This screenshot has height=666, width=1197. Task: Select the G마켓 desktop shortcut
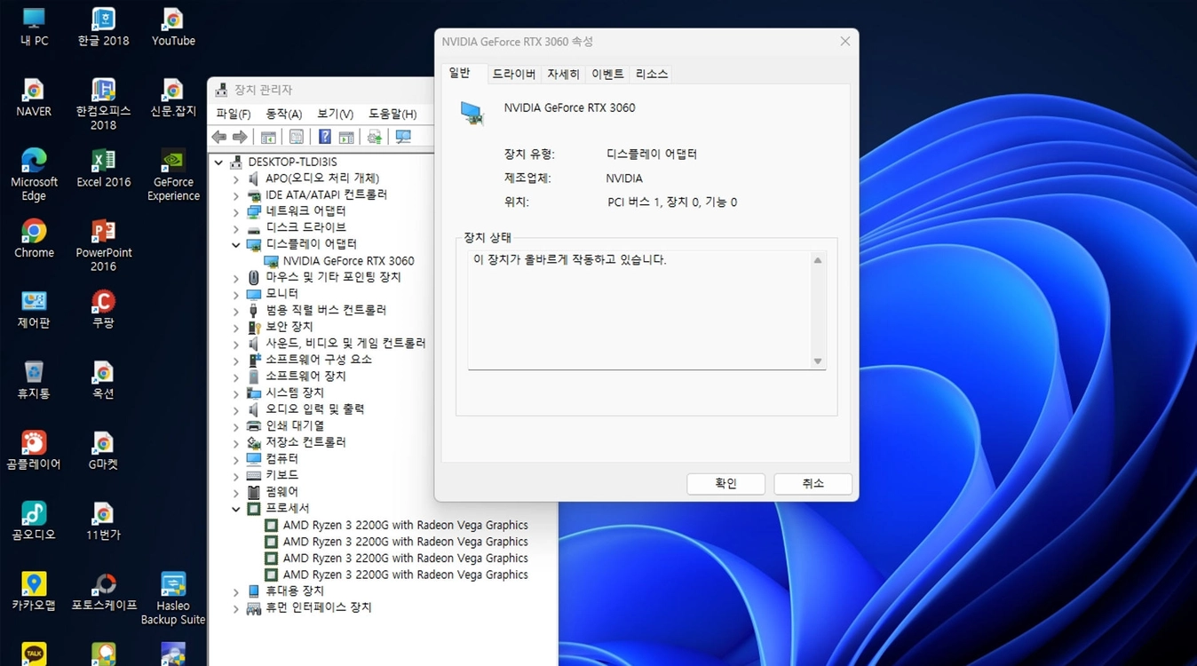coord(103,450)
